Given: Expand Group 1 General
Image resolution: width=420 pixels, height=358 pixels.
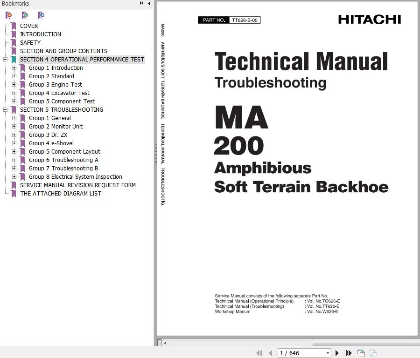Looking at the screenshot, I should (14, 118).
